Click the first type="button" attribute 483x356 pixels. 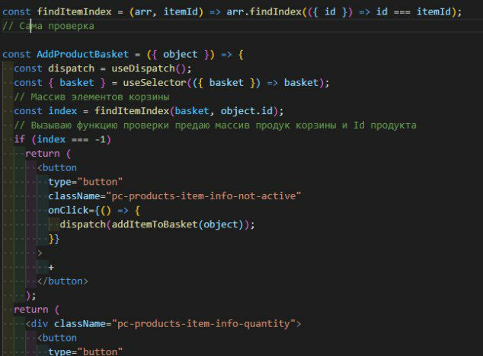point(85,182)
